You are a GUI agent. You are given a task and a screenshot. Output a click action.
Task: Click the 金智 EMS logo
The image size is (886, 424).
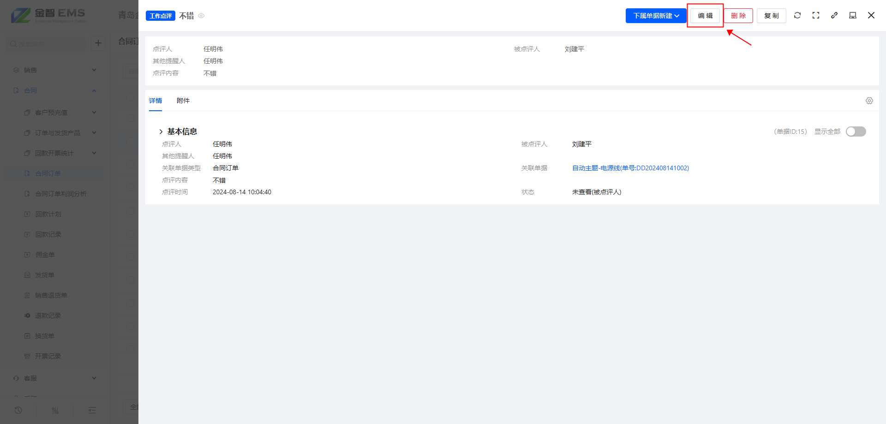click(48, 15)
